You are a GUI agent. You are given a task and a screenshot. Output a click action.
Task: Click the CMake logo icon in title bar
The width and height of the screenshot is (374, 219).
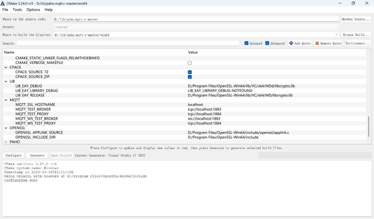pyautogui.click(x=3, y=3)
